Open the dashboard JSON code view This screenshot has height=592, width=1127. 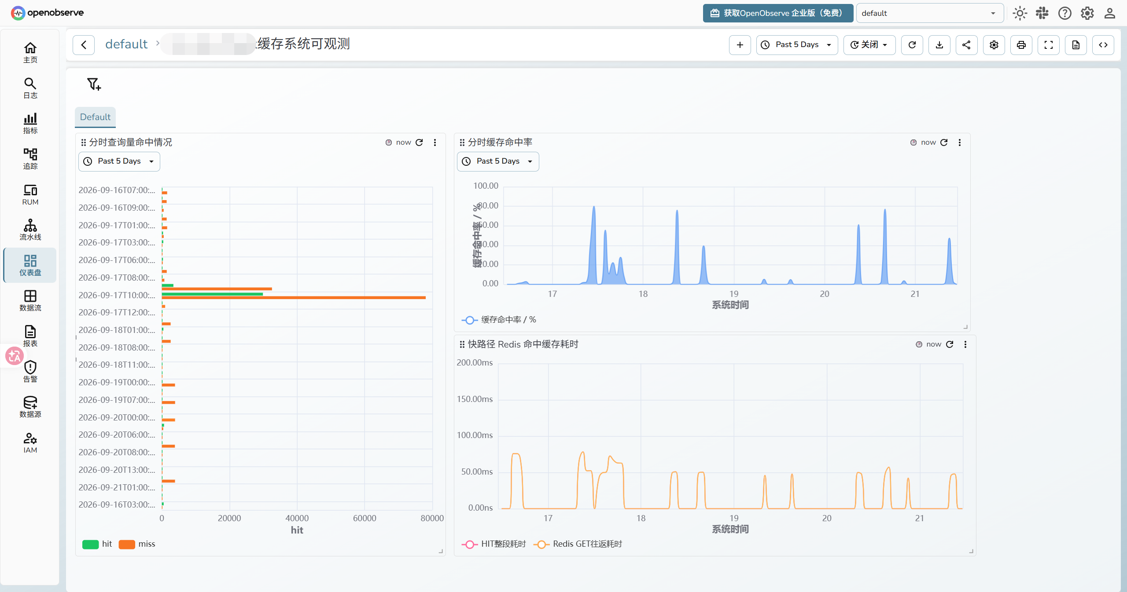pyautogui.click(x=1103, y=45)
